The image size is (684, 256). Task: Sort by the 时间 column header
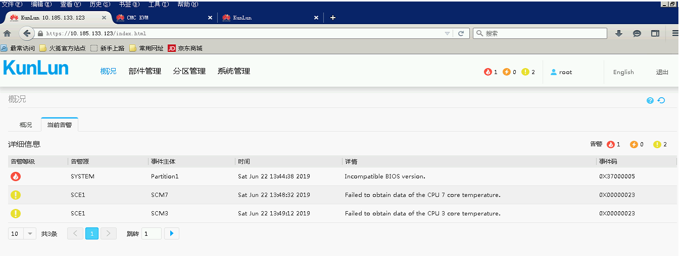[289, 162]
